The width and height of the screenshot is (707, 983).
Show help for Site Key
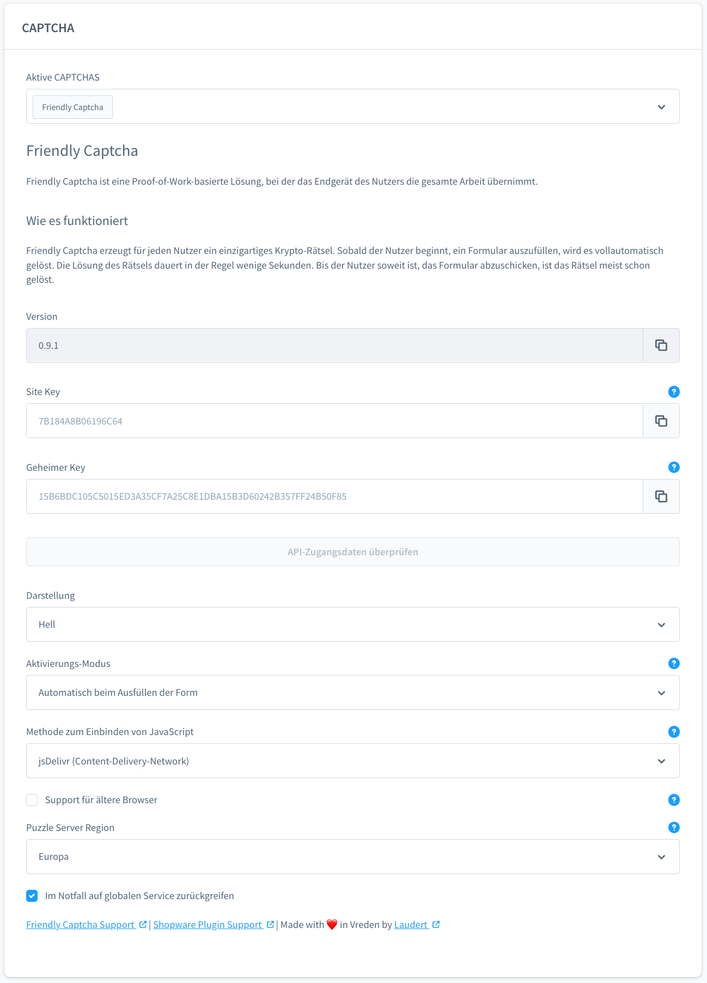point(674,392)
